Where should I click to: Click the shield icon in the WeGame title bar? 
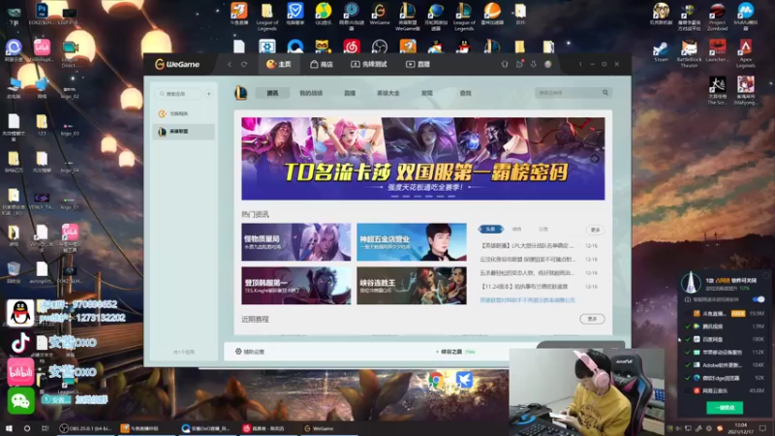(x=505, y=64)
